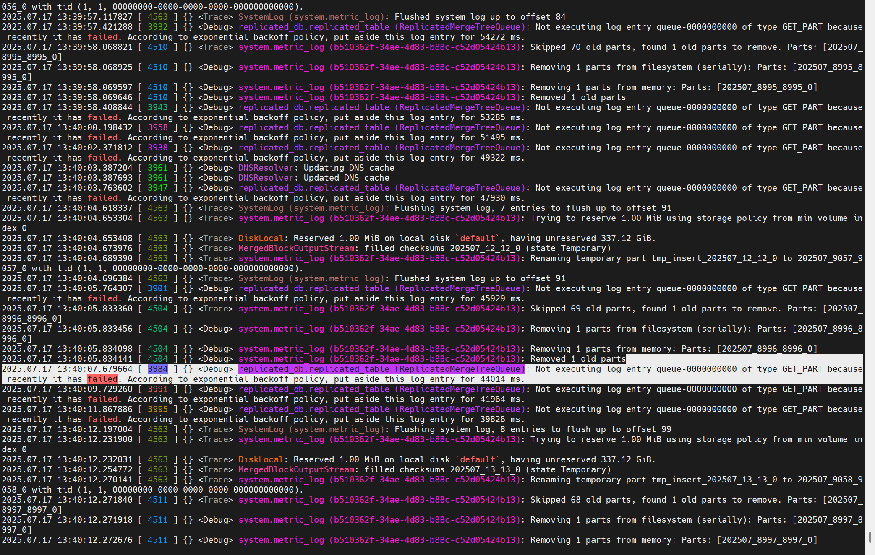Click '[202507_8995_8995_0]' in removing-from-memory line

tap(767, 87)
